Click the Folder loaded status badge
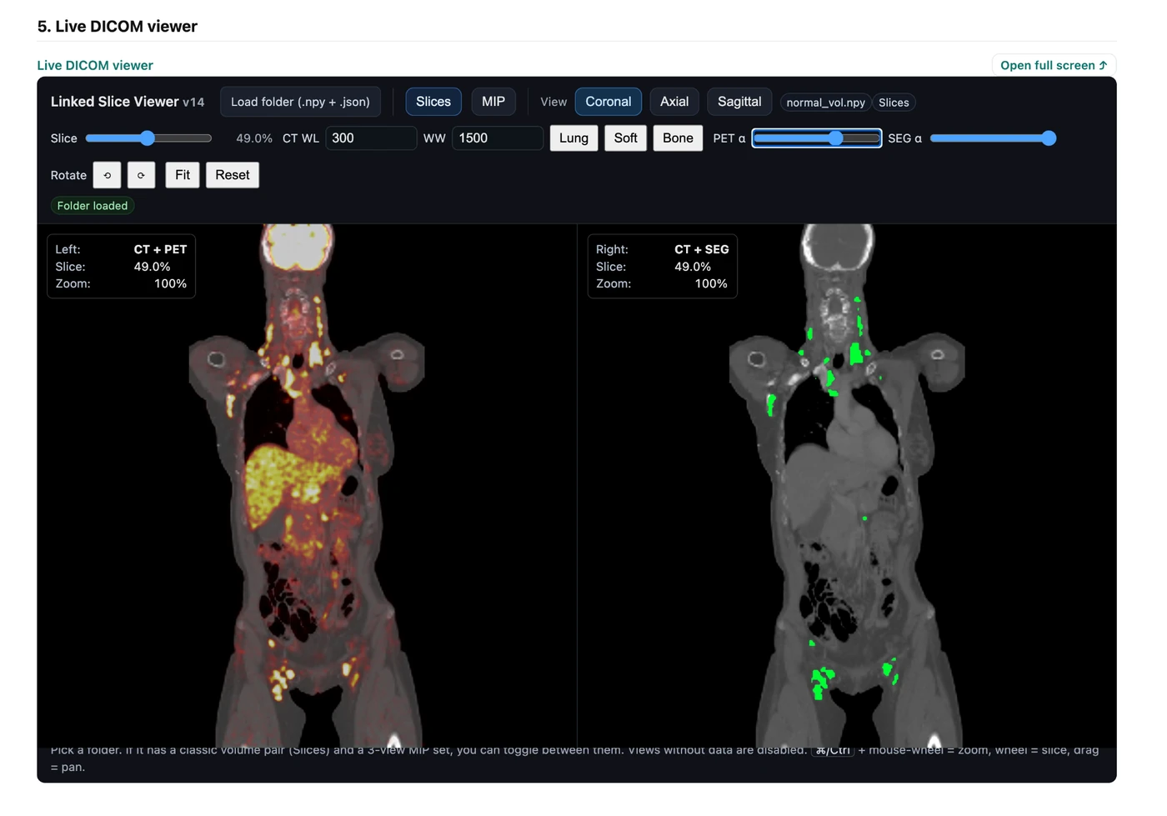 [92, 205]
